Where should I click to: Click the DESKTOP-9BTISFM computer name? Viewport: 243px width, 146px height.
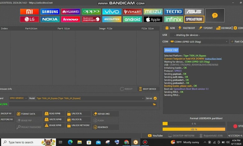pyautogui.click(x=181, y=136)
